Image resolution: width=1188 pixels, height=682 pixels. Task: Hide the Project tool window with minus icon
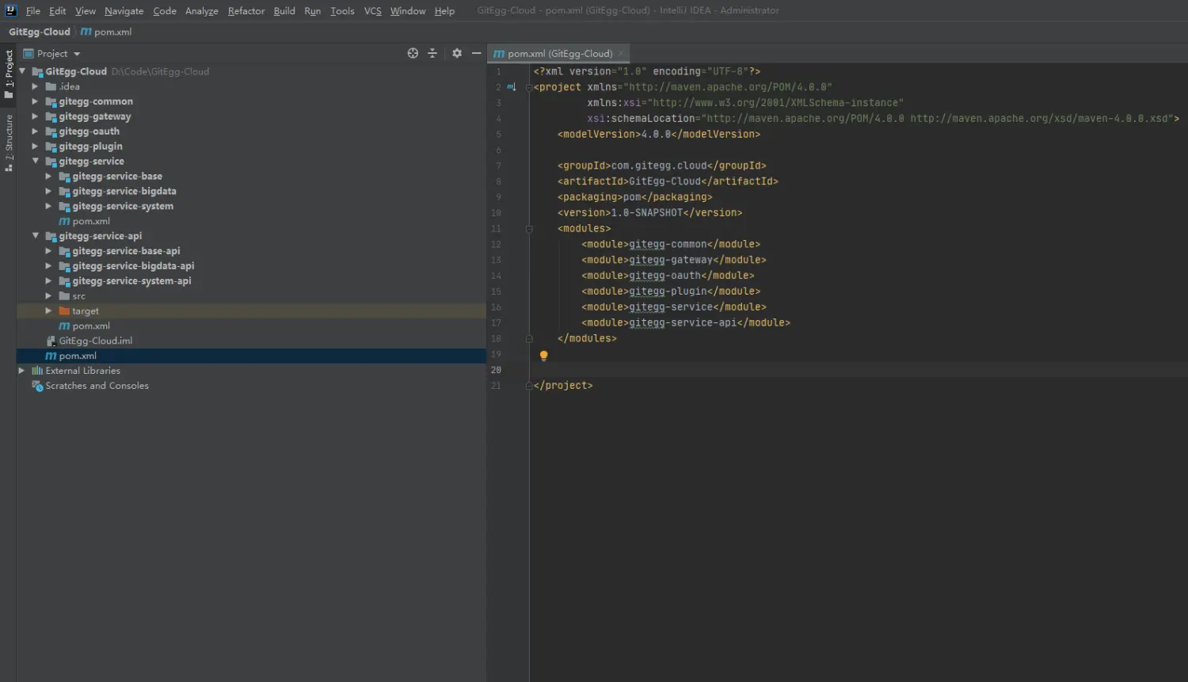pyautogui.click(x=476, y=53)
